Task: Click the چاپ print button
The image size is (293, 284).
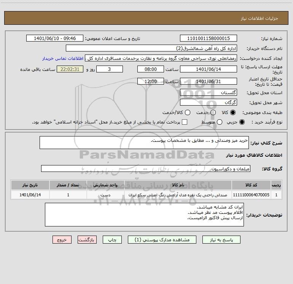Action: pyautogui.click(x=112, y=240)
